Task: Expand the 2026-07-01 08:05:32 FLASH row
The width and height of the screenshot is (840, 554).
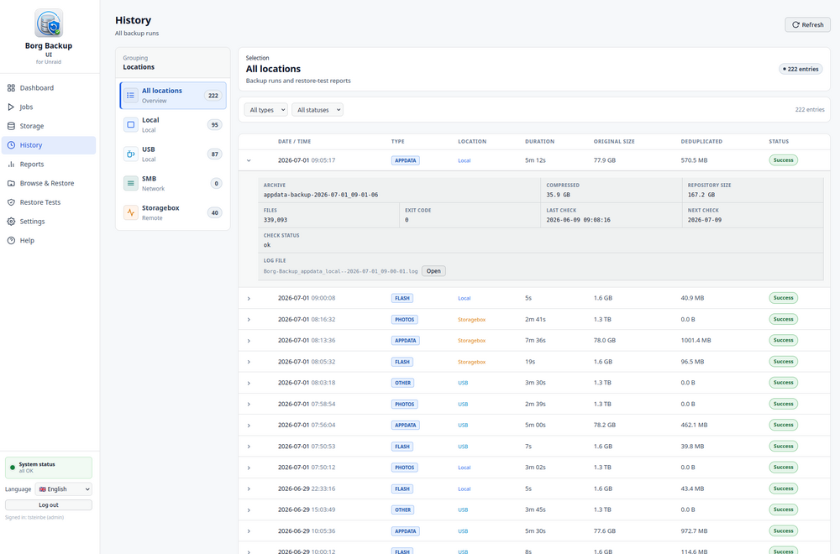Action: click(x=249, y=362)
